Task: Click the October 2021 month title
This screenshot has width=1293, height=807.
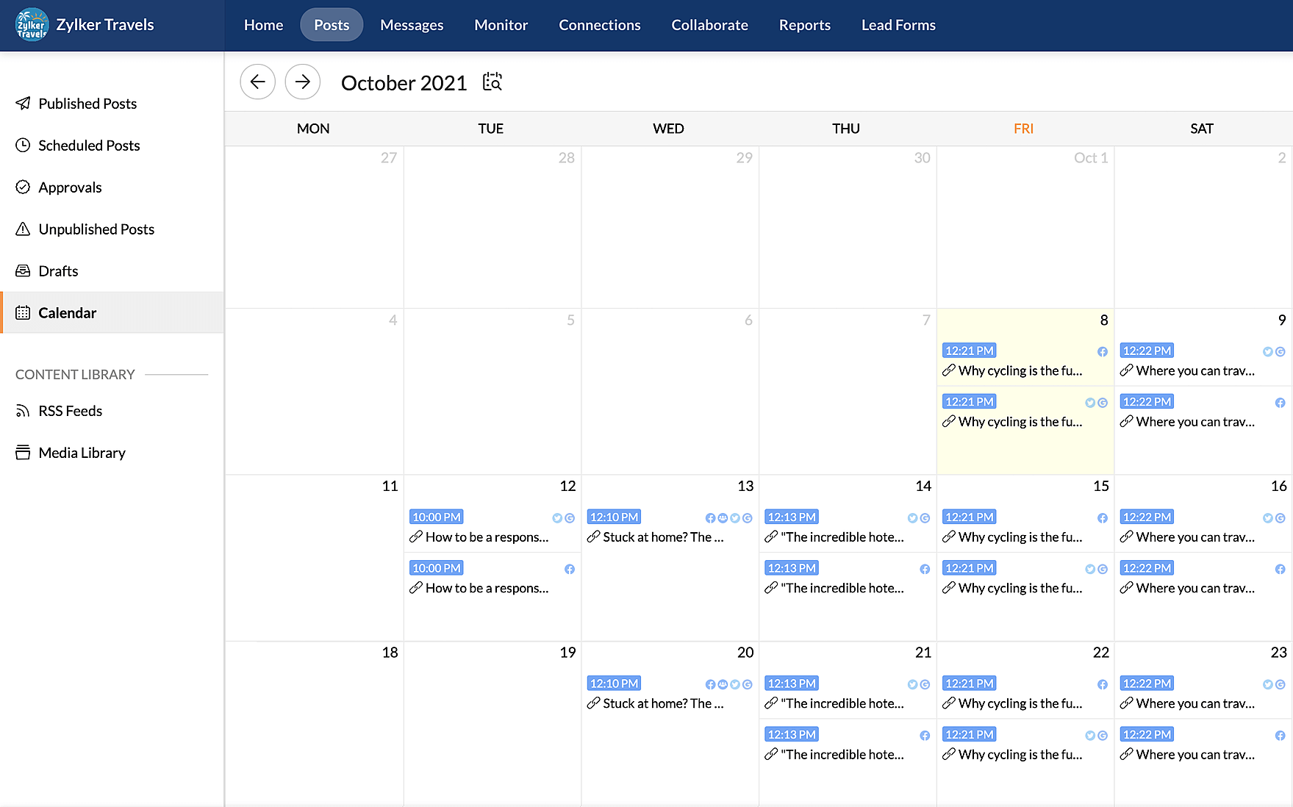Action: coord(404,83)
